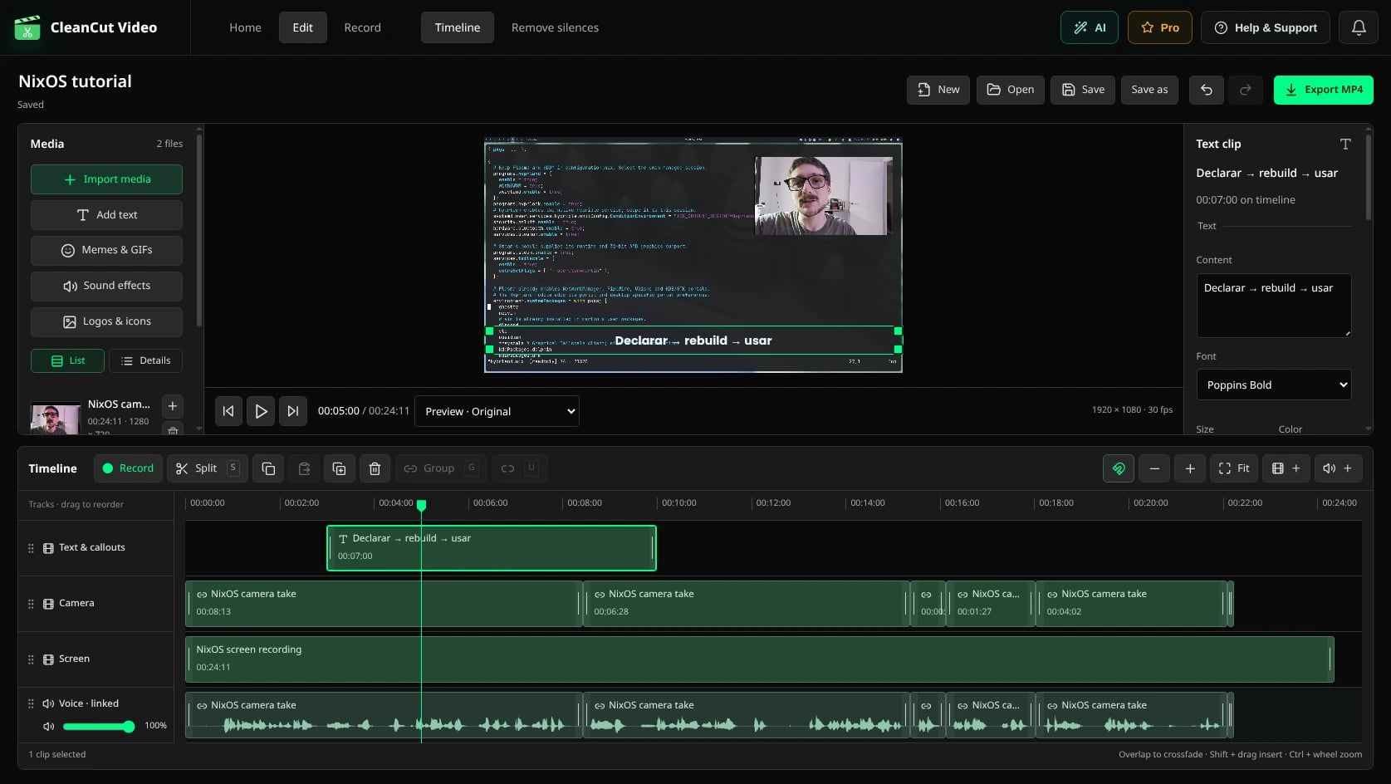Click Import media button

[x=106, y=179]
